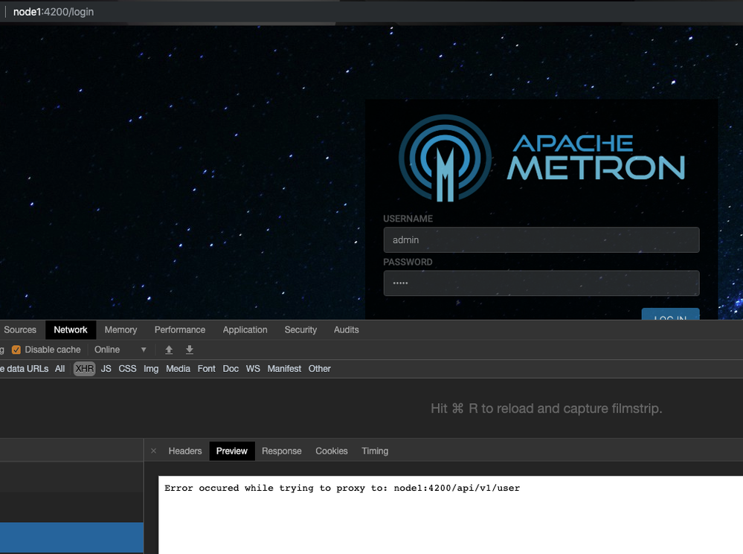Image resolution: width=743 pixels, height=554 pixels.
Task: View the Timing tab of the request
Action: [x=375, y=451]
